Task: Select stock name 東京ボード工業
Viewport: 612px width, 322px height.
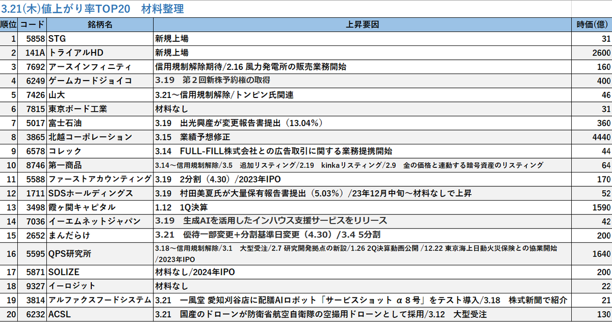Action: (100, 108)
